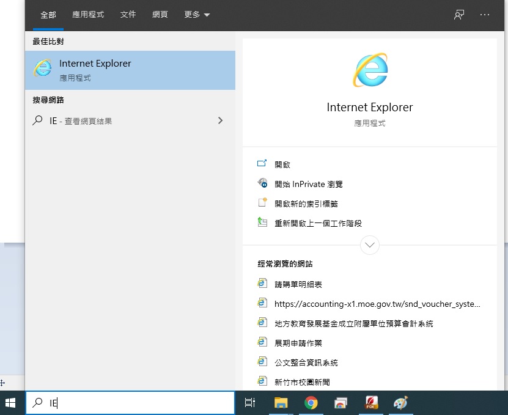Open the Windows Start menu
Screen dimensions: 508x415
(10, 403)
